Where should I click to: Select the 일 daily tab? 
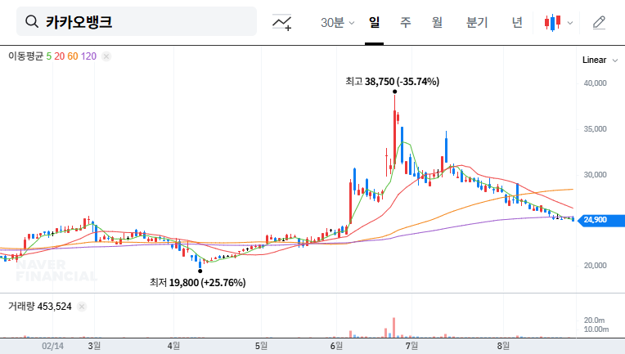374,22
